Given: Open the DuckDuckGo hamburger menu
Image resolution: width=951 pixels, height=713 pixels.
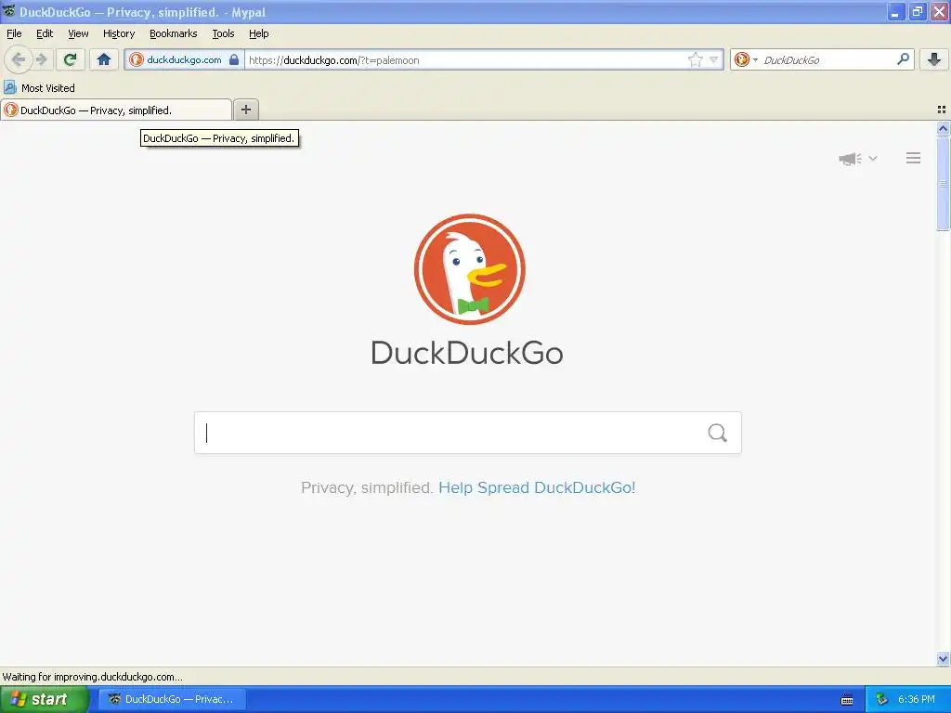Looking at the screenshot, I should [x=914, y=158].
